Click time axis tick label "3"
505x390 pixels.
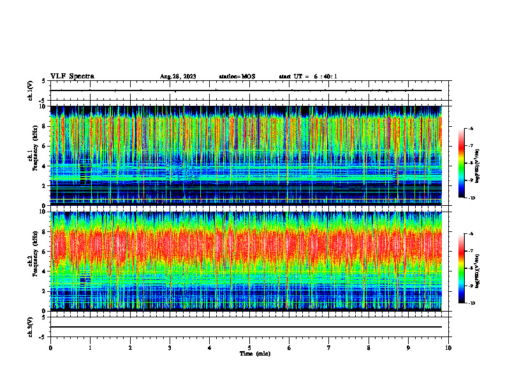click(170, 348)
